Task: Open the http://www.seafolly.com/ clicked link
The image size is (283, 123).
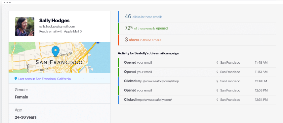Action: pyautogui.click(x=154, y=100)
